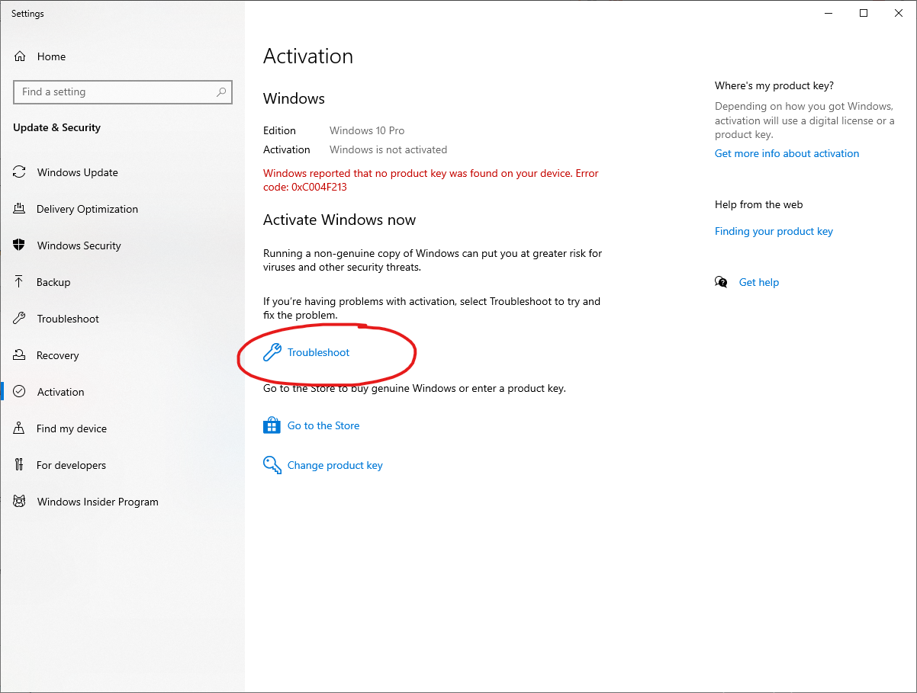Click the Windows Update sync icon
Viewport: 917px width, 693px height.
(20, 172)
